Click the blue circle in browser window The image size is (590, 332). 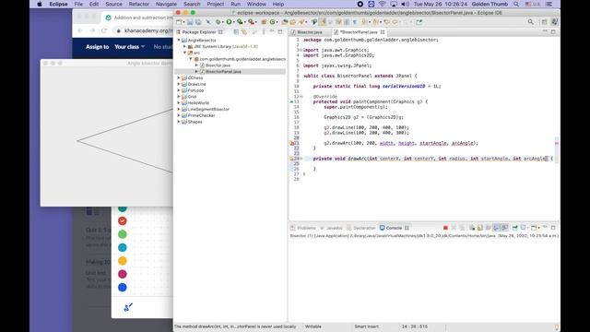point(123,287)
